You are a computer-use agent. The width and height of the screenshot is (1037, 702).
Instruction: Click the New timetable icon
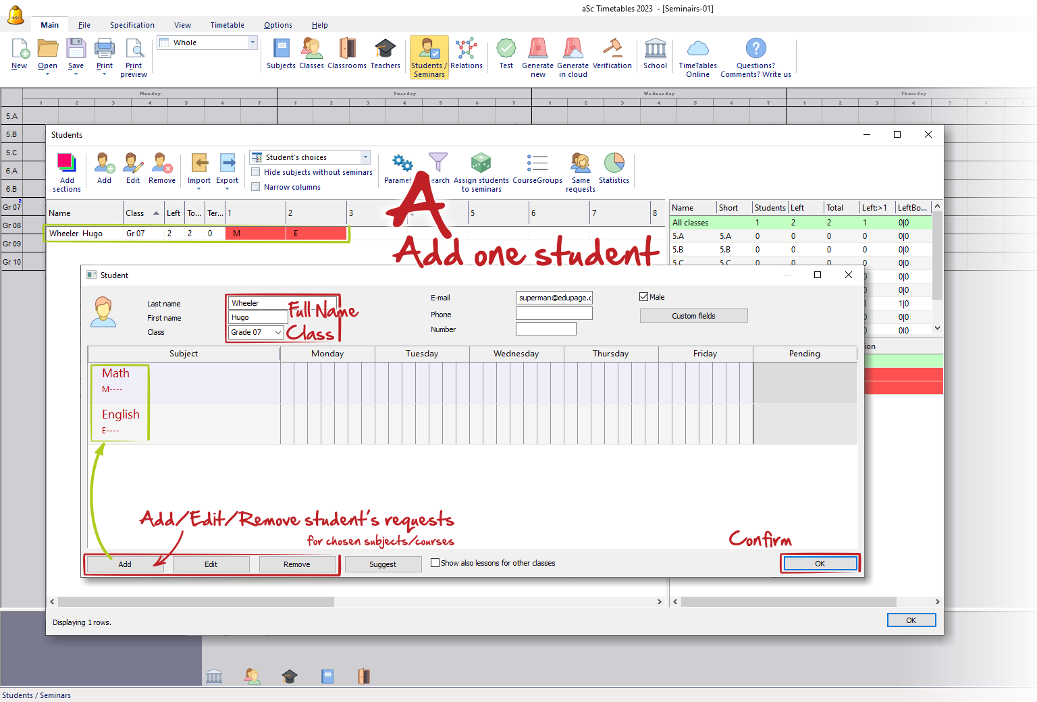click(20, 54)
